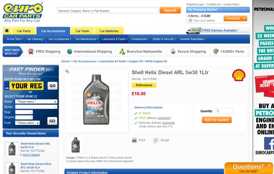Click the keyword search input field
The width and height of the screenshot is (274, 174).
(x=108, y=11)
